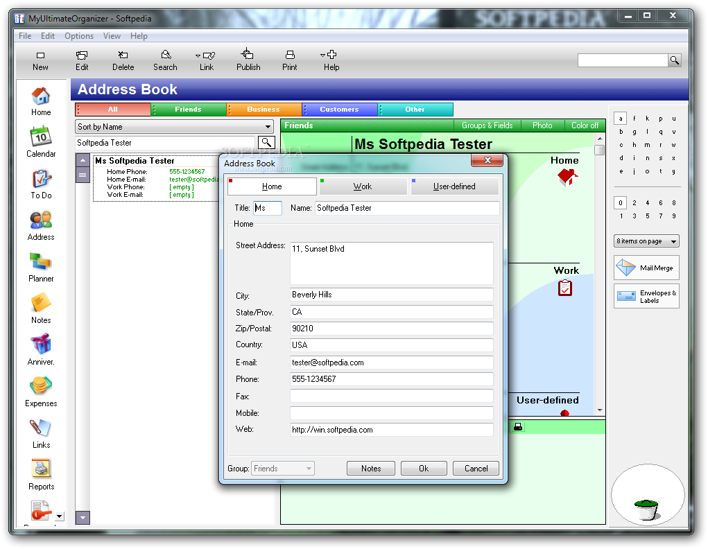The height and width of the screenshot is (549, 708).
Task: Toggle Color off in the Friends header
Action: [585, 125]
